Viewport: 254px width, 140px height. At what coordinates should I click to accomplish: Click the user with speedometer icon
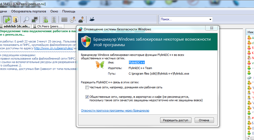[x=81, y=20]
